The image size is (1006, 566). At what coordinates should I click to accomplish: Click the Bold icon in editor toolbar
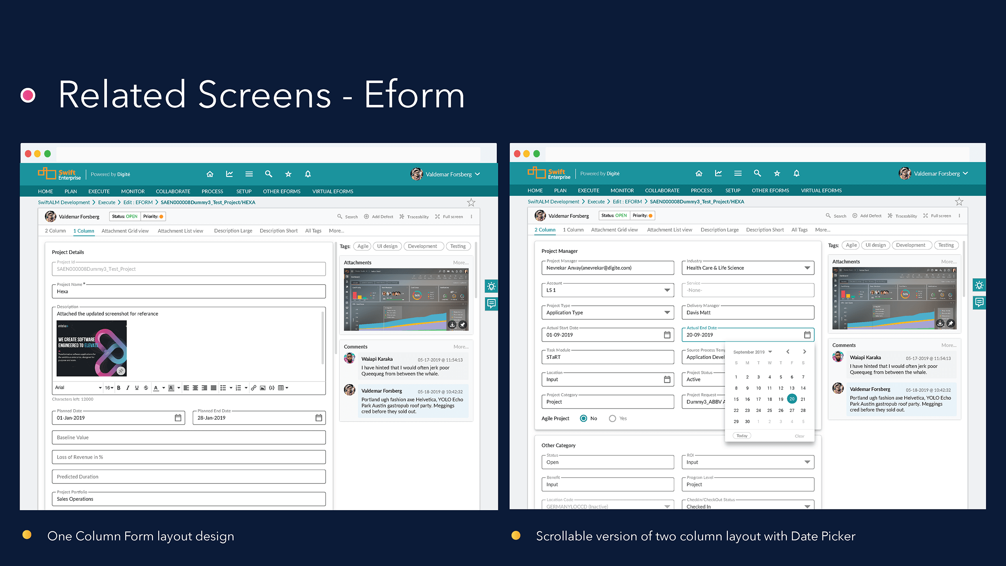tap(119, 388)
